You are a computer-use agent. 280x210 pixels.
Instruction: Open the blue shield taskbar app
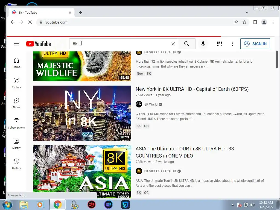pos(125,205)
